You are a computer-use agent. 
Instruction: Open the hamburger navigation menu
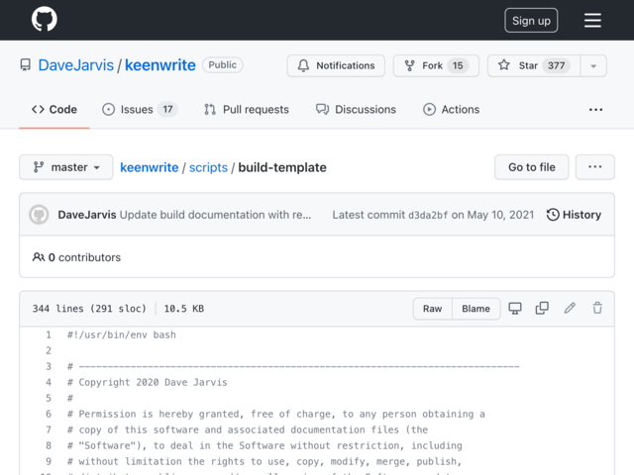tap(592, 20)
